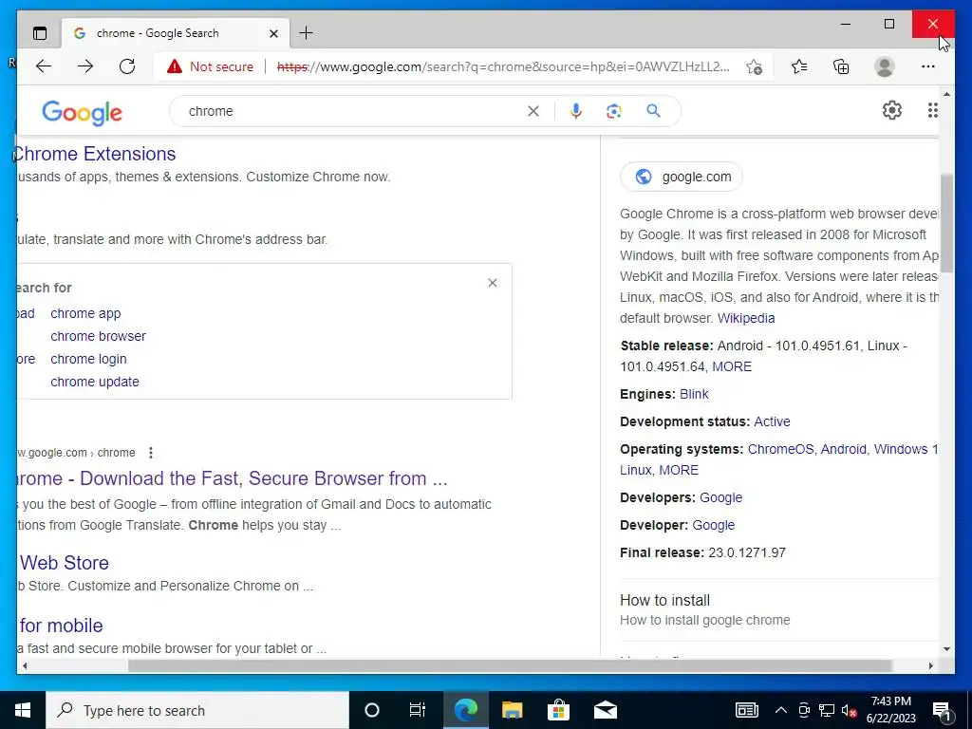
Task: Open Download the Fast, Secure Browser result
Action: tap(233, 478)
